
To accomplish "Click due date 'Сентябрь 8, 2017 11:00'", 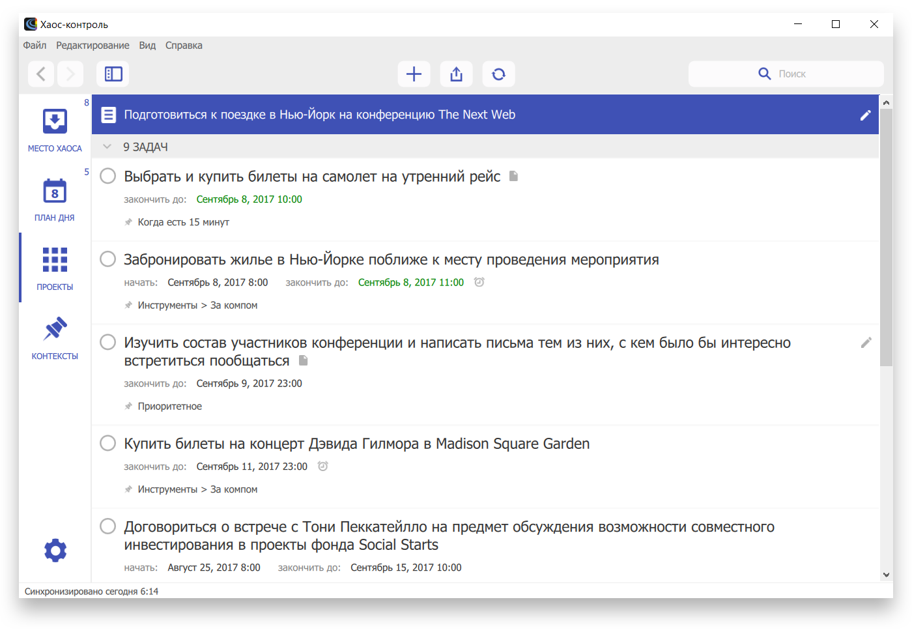I will tap(411, 282).
